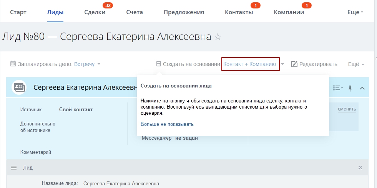Click the Больше не показывать link
This screenshot has width=377, height=188.
tap(167, 124)
